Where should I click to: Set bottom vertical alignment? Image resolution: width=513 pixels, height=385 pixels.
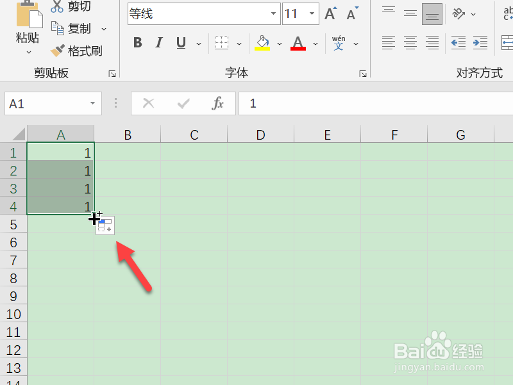click(x=432, y=13)
